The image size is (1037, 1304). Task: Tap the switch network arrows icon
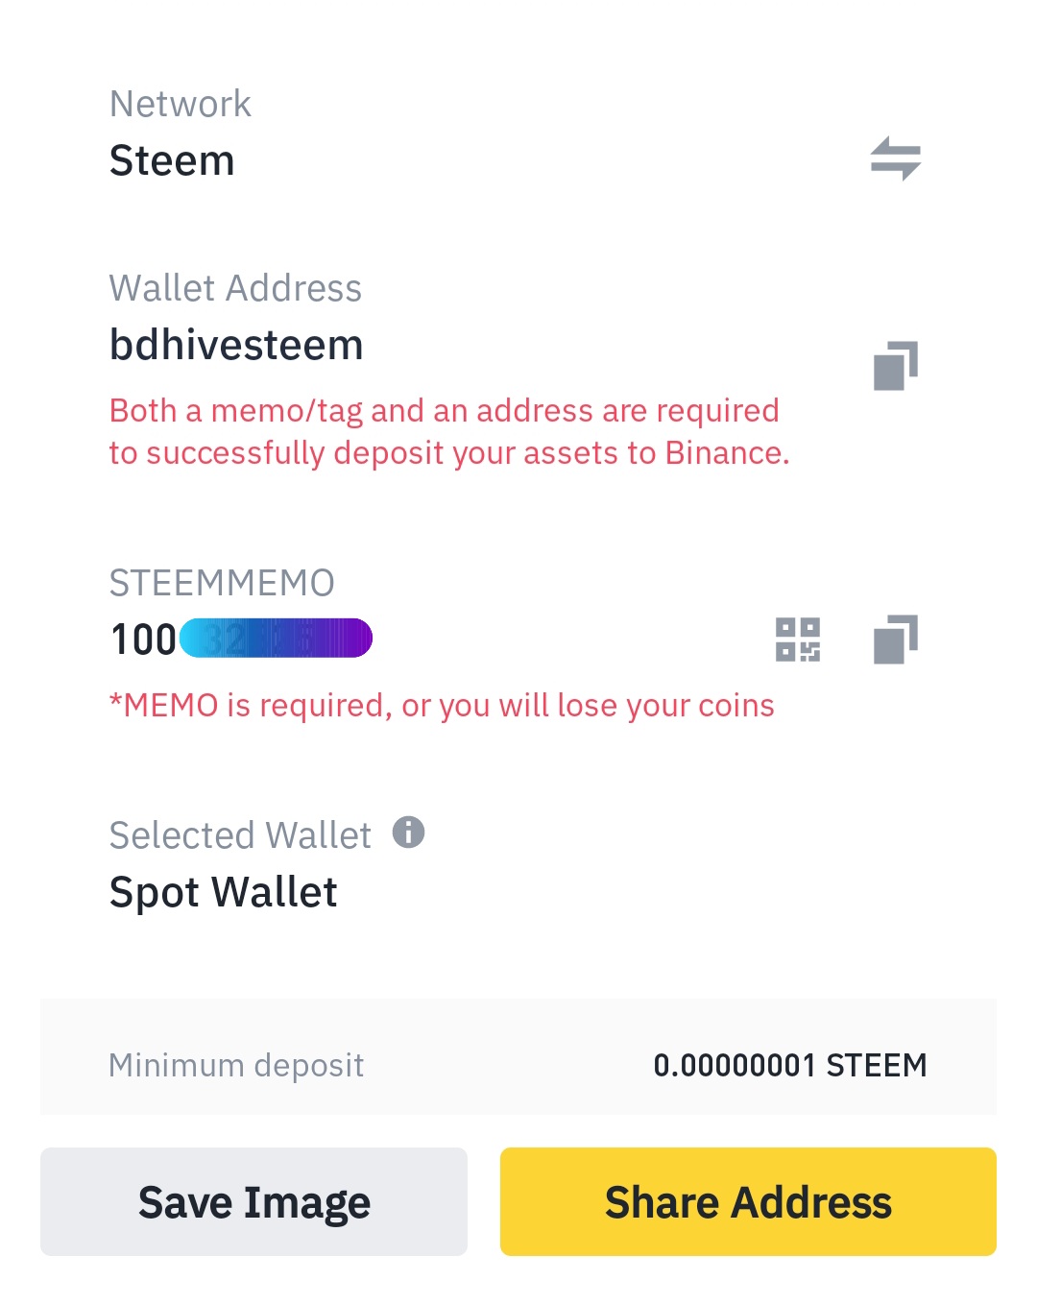(x=895, y=158)
